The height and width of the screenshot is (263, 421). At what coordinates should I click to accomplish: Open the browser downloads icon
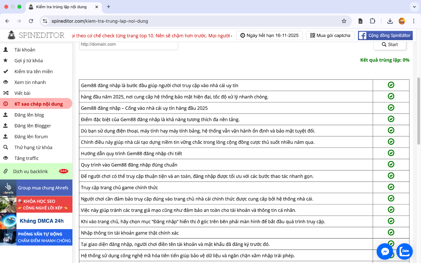click(x=390, y=21)
